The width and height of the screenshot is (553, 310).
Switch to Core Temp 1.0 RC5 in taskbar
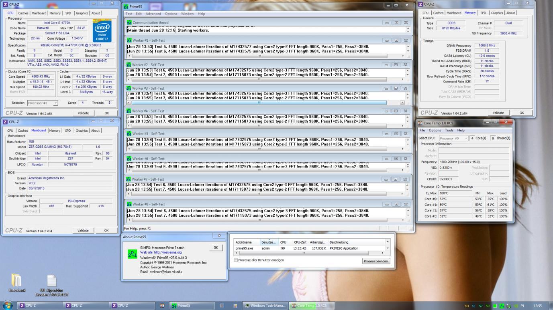coord(311,306)
